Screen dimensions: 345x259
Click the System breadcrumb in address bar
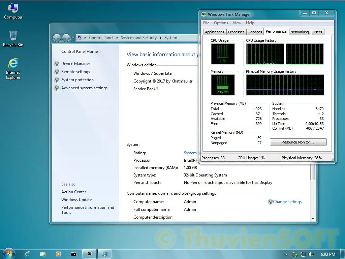[170, 38]
